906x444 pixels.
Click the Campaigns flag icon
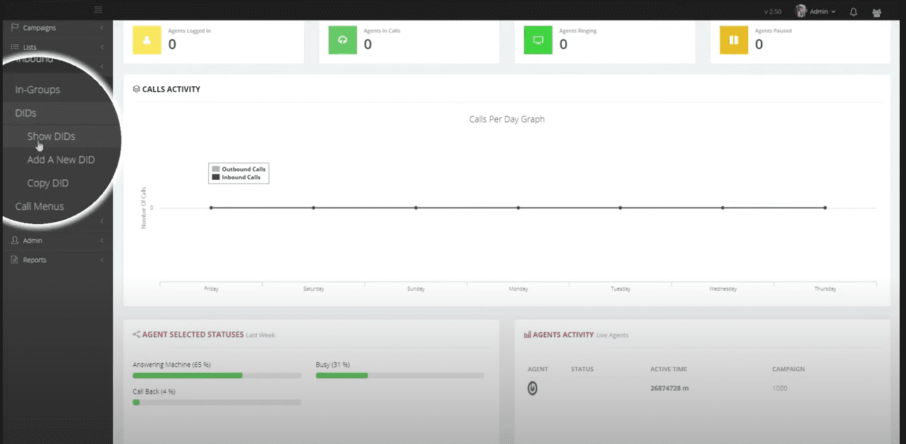(15, 27)
